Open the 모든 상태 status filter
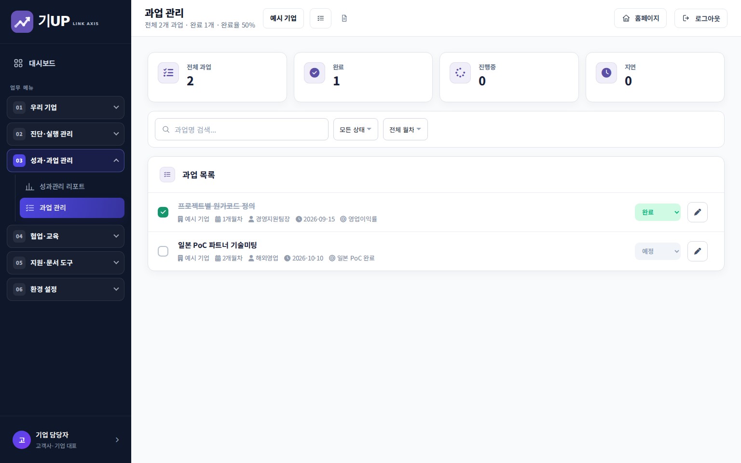 [x=356, y=129]
